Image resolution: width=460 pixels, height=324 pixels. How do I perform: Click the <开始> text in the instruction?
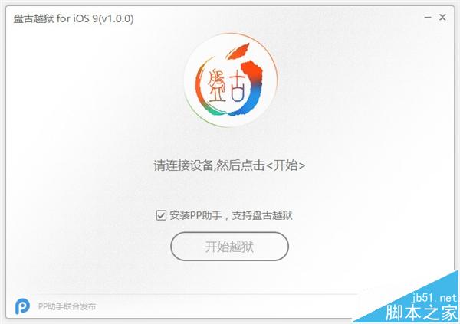tap(286, 165)
